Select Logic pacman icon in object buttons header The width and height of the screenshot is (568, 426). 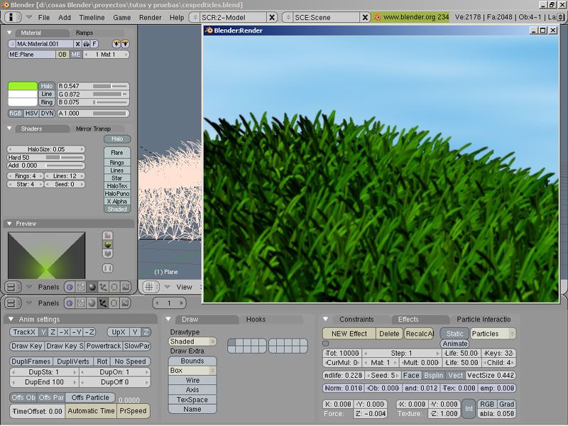coord(70,303)
